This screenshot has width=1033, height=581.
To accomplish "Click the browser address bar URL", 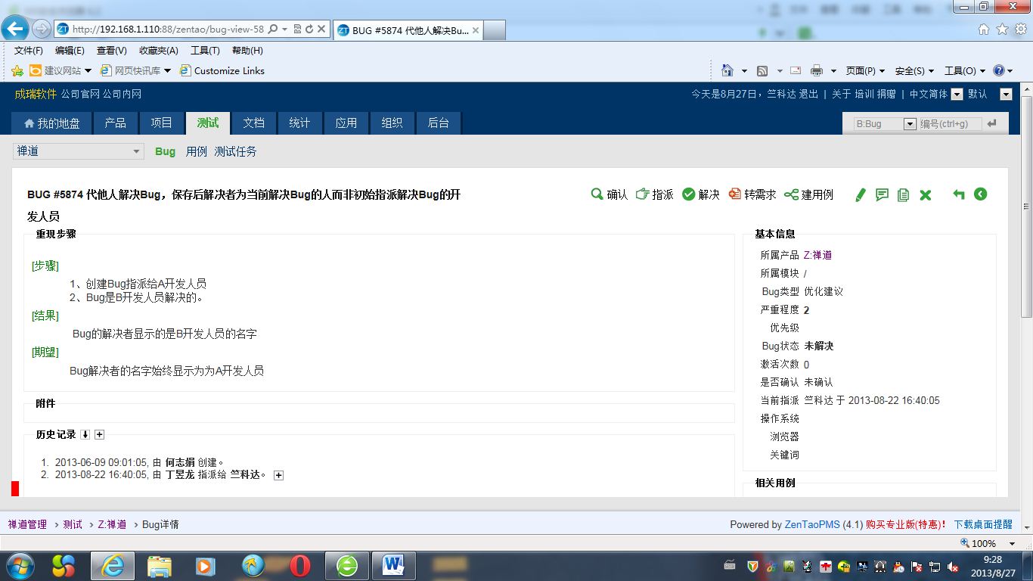I will [x=168, y=29].
